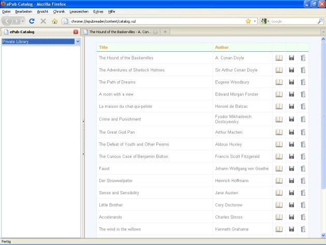Sort the catalog by the Author header
The height and width of the screenshot is (245, 326).
[x=221, y=47]
